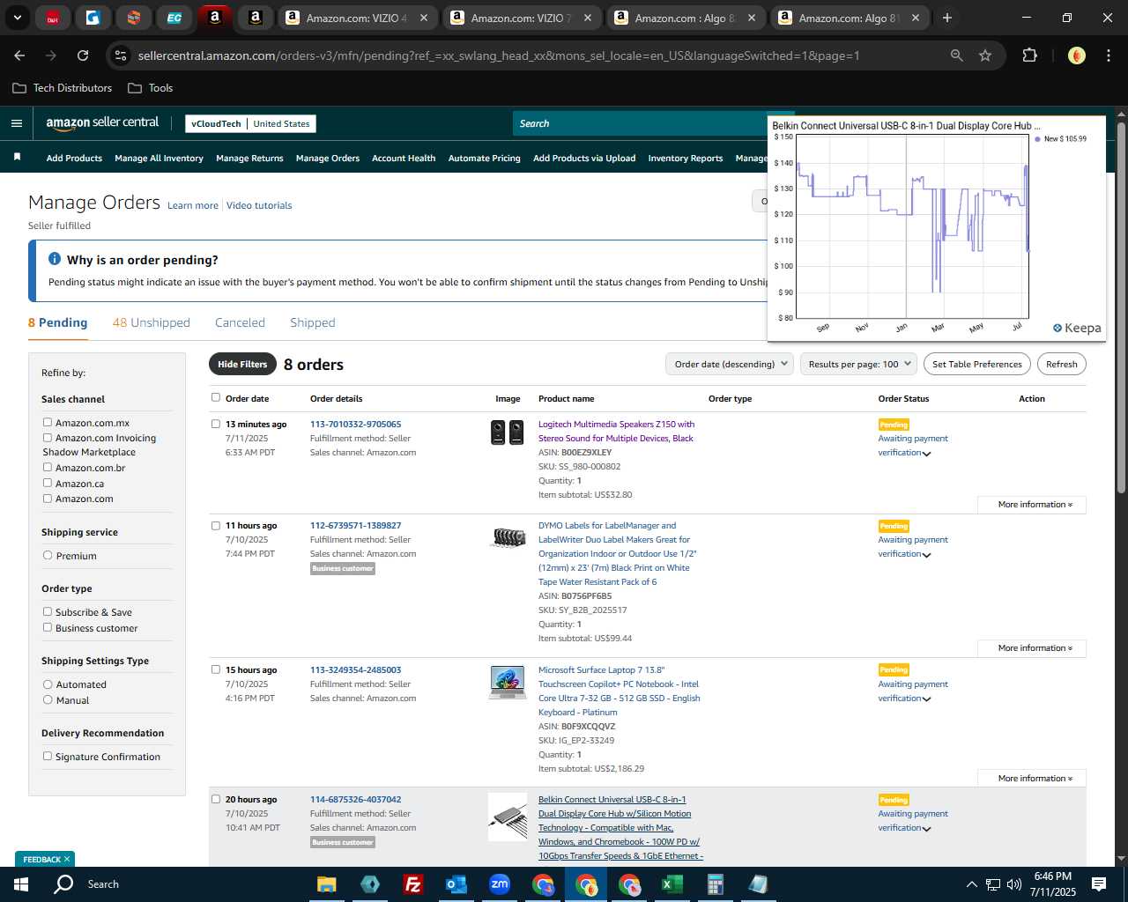Open Zoom from the taskbar
This screenshot has height=902, width=1128.
click(x=500, y=884)
